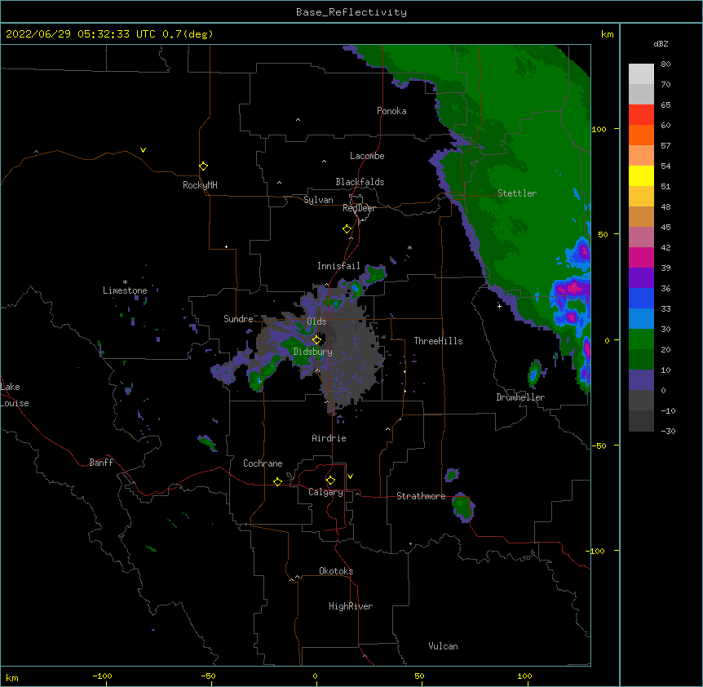Pick the magenta 39-42 dBZ legend swatch
703x687 pixels.
(x=641, y=257)
